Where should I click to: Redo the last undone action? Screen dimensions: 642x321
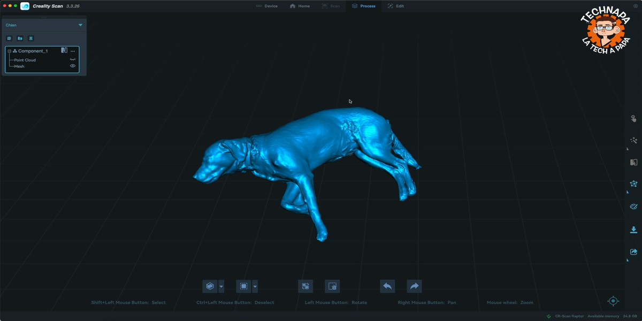click(x=414, y=286)
